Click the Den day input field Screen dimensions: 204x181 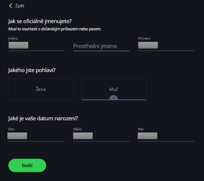click(x=36, y=136)
